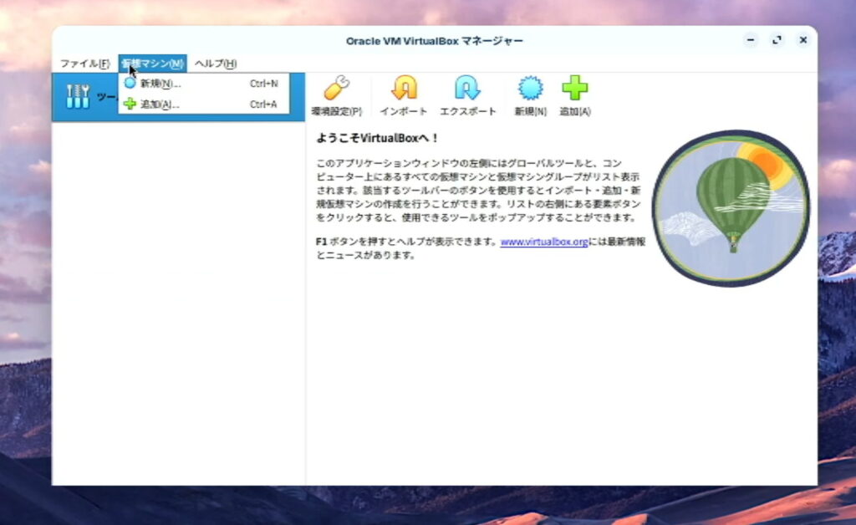Close the open 仮想マシン menu
Screen dimensions: 856x525
pos(152,64)
